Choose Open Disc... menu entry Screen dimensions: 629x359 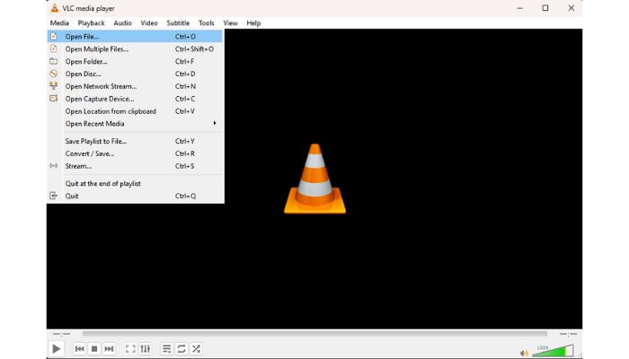click(135, 74)
